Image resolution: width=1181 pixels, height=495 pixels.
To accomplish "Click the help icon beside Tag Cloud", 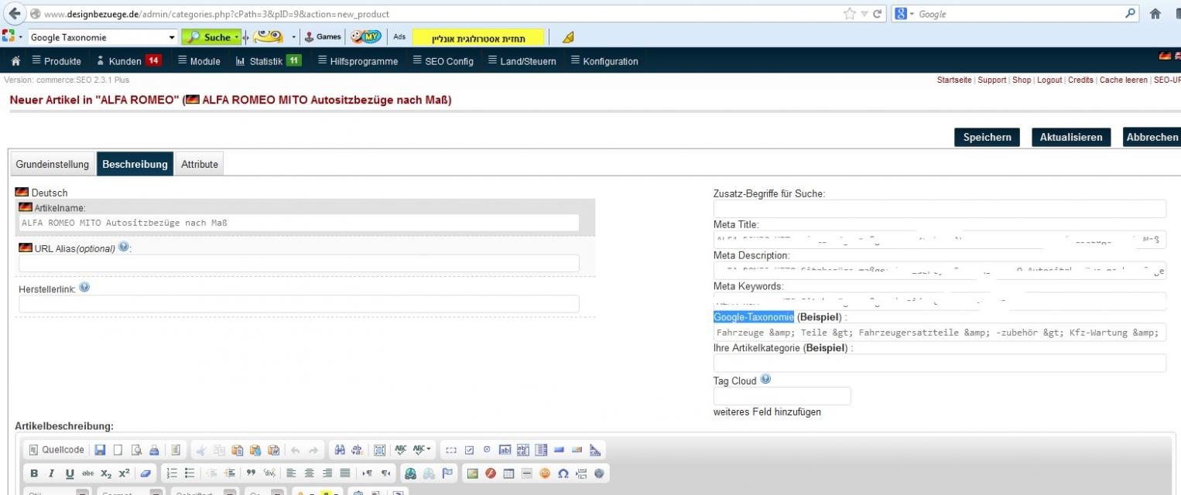I will (x=765, y=380).
